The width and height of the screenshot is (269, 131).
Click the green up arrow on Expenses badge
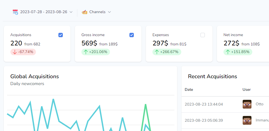(157, 52)
